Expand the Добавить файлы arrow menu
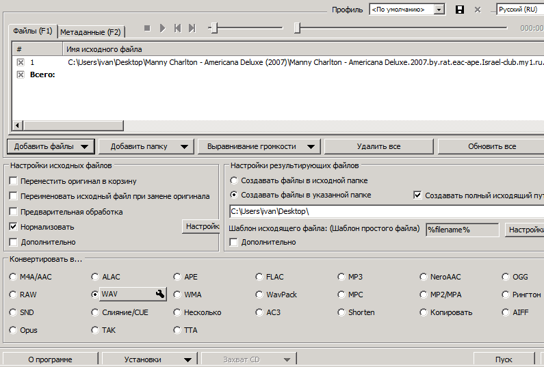Image resolution: width=544 pixels, height=367 pixels. pyautogui.click(x=84, y=146)
